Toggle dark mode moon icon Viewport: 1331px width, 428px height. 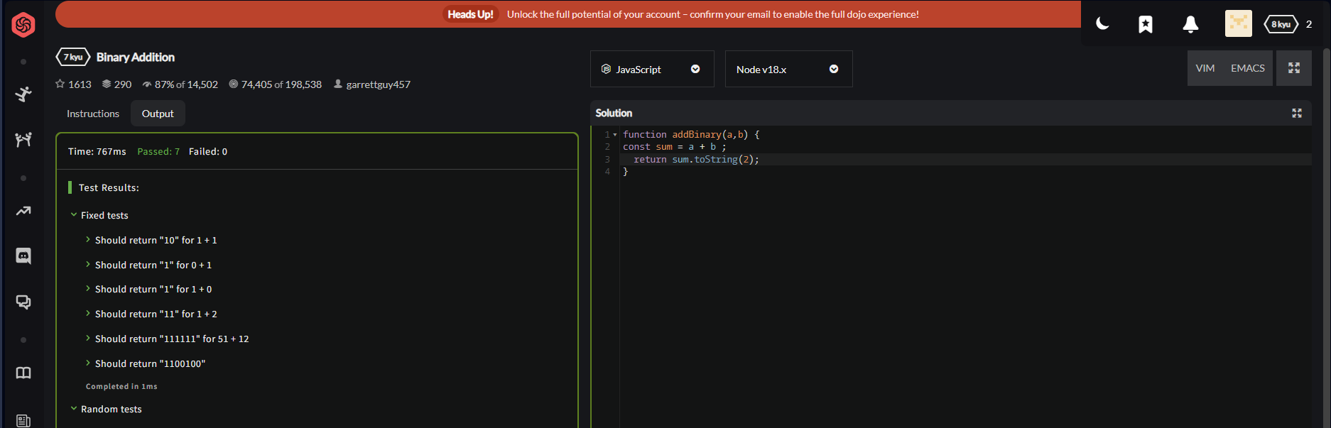(x=1102, y=24)
